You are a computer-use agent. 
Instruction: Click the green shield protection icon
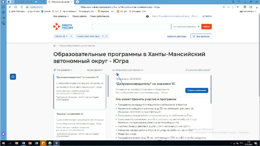coord(245,7)
